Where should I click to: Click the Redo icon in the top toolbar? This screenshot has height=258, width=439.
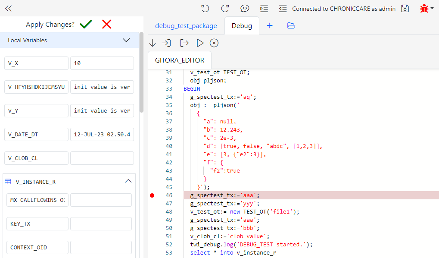pos(224,8)
